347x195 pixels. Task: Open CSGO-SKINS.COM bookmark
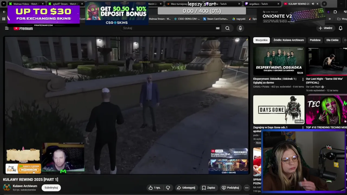pyautogui.click(x=187, y=19)
